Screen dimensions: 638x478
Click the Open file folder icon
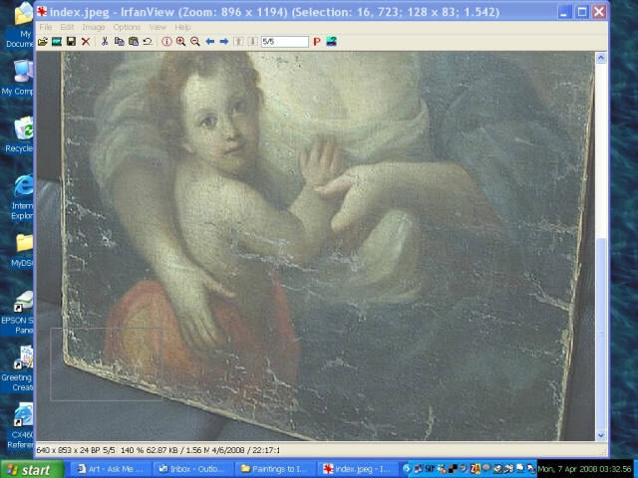click(x=43, y=42)
